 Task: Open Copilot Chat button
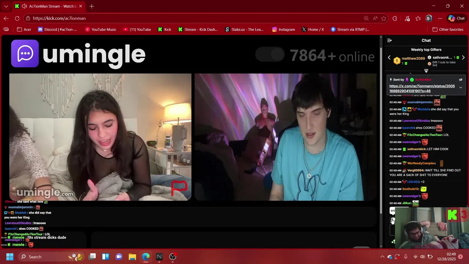coord(457,18)
